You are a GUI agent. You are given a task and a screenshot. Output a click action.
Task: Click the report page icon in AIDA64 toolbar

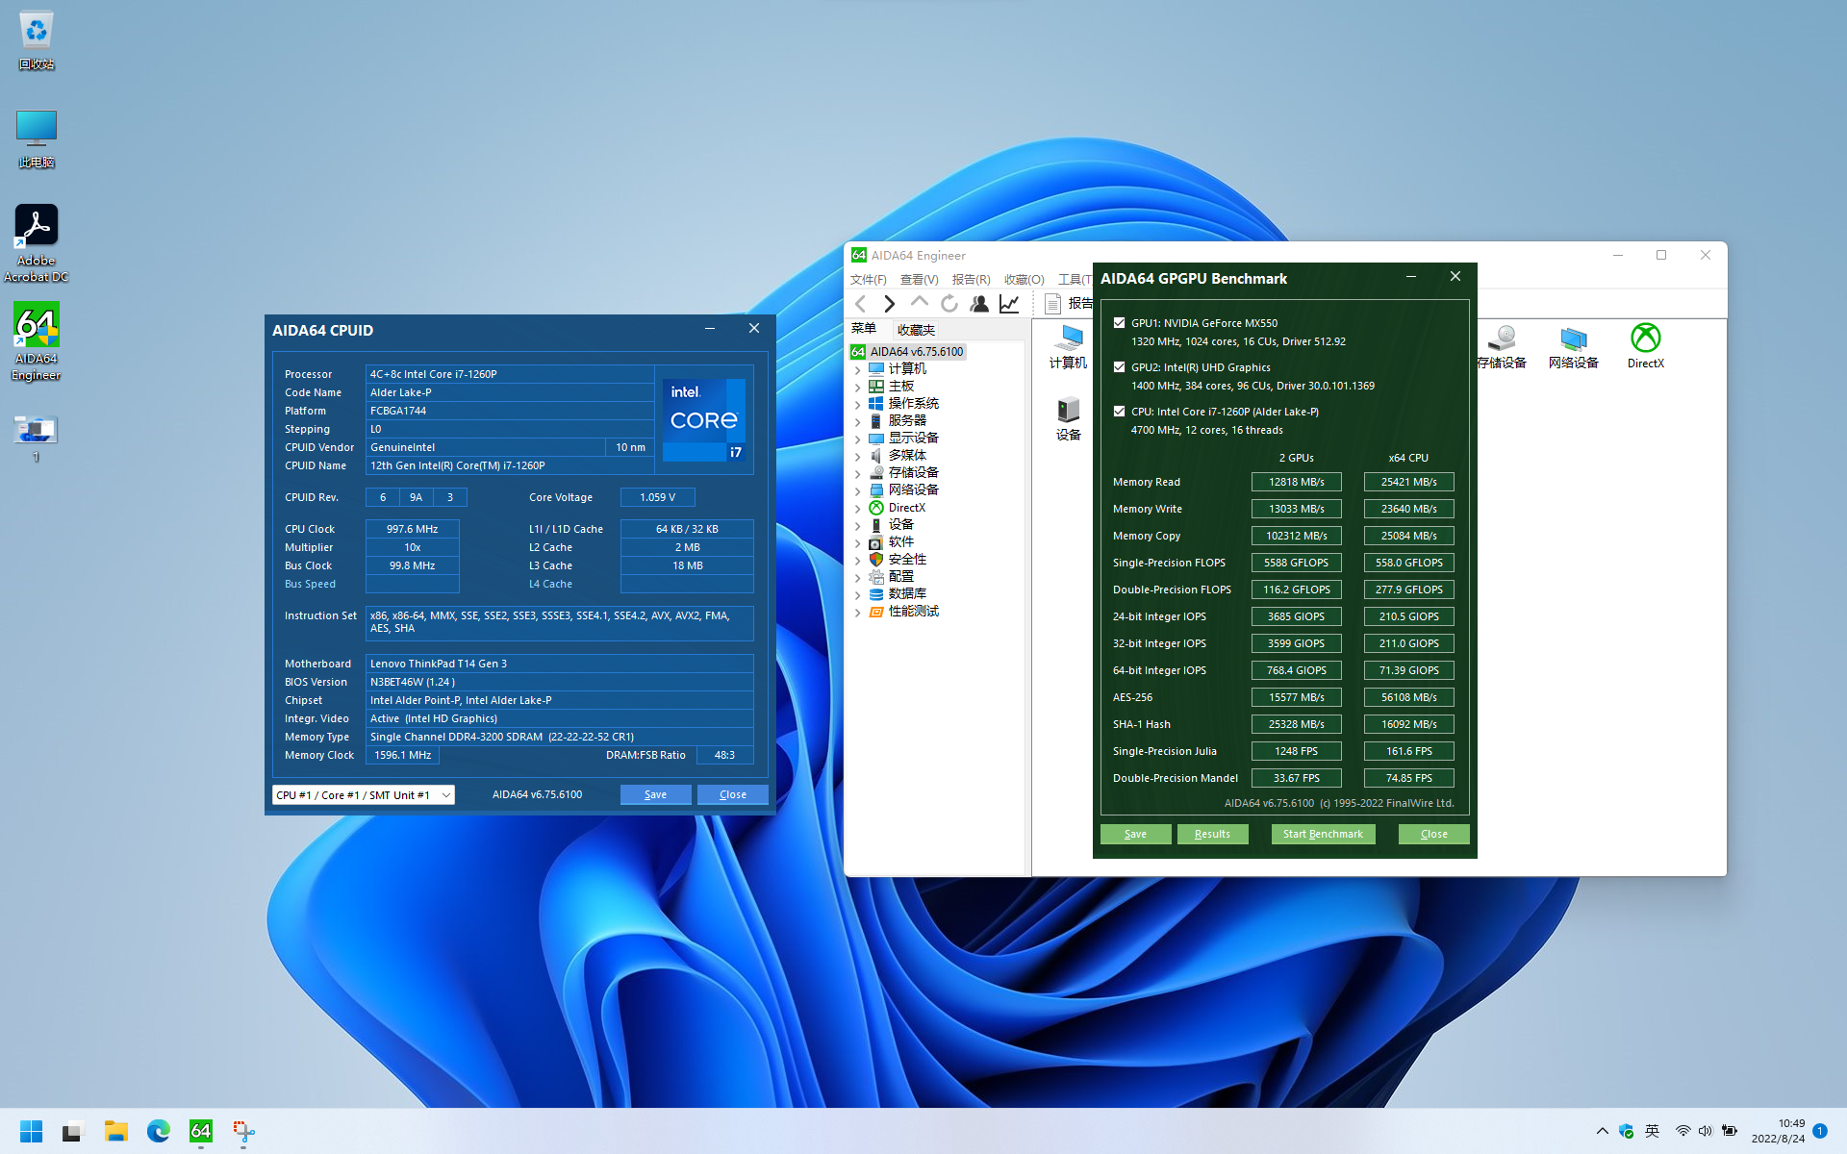[1052, 304]
